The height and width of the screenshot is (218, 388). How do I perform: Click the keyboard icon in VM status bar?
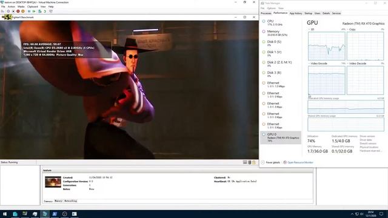pos(245,162)
